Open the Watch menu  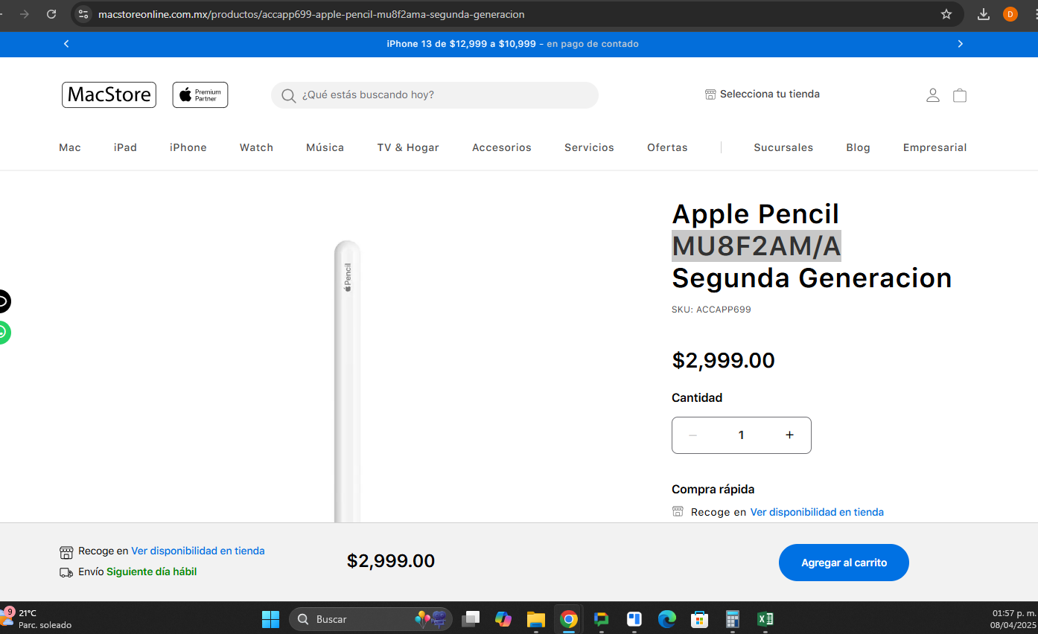click(256, 147)
